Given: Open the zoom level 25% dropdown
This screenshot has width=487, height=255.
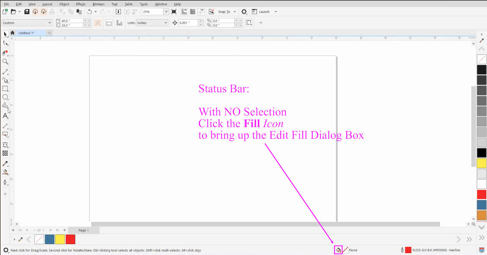Looking at the screenshot, I should pos(166,12).
